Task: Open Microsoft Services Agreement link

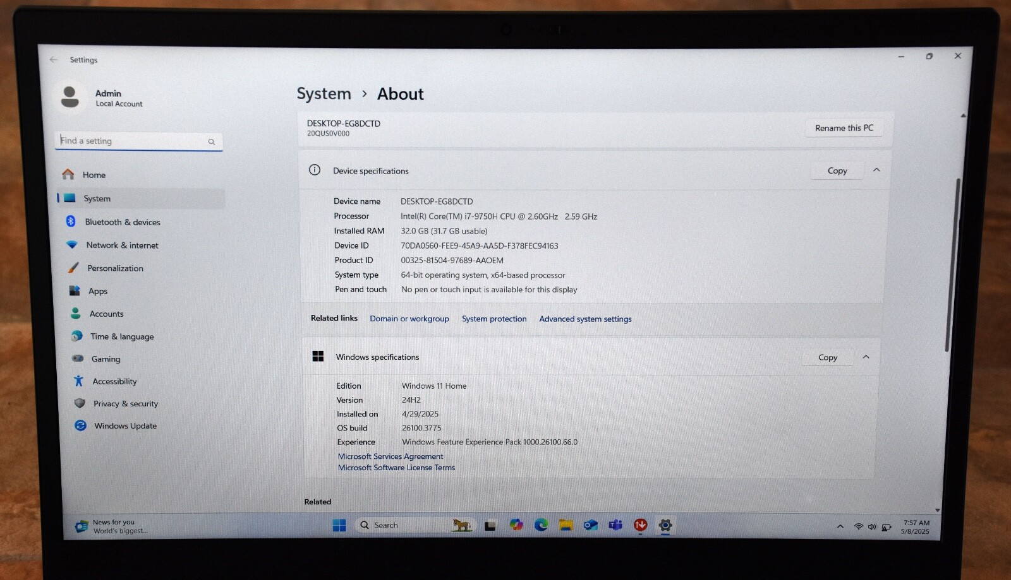Action: (390, 456)
